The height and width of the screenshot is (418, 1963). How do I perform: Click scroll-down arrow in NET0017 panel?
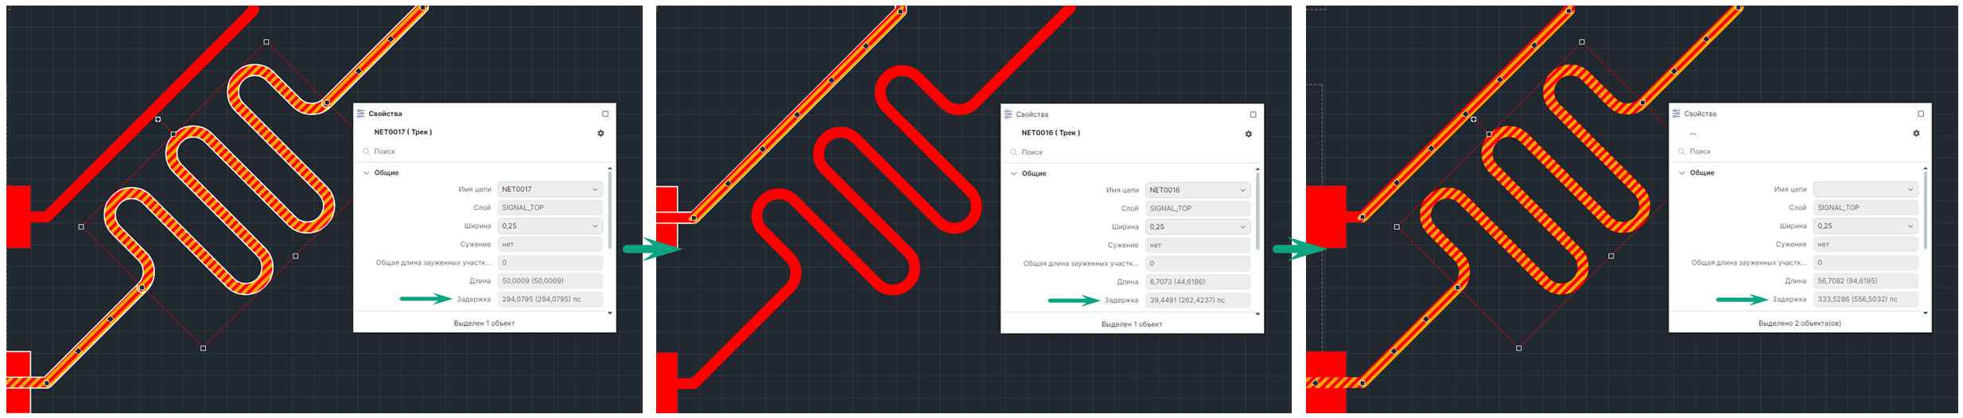pos(610,313)
